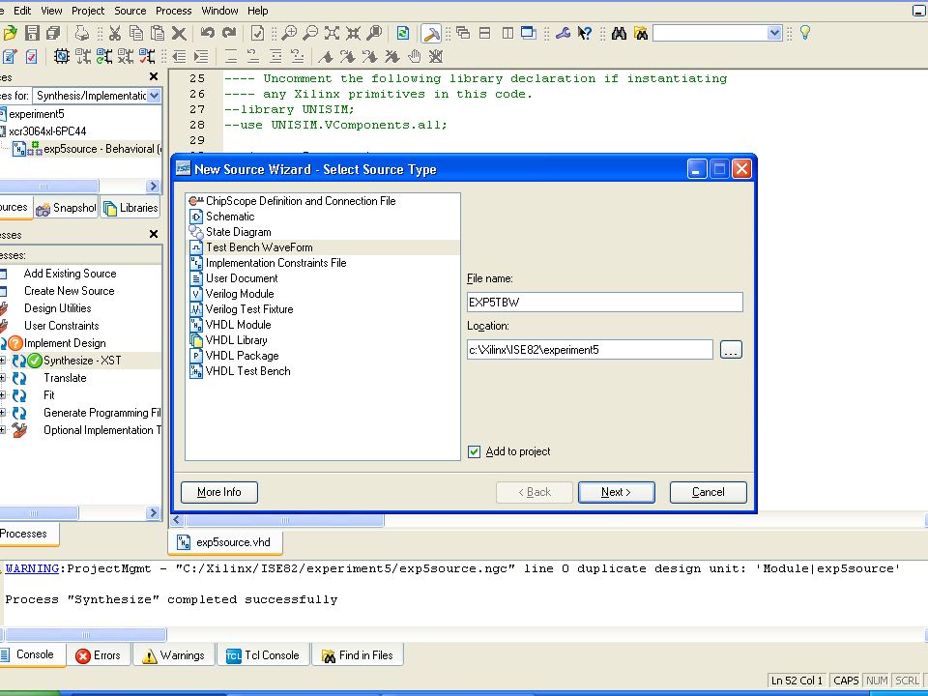Click in the Location path field
Viewport: 928px width, 696px height.
(x=590, y=350)
